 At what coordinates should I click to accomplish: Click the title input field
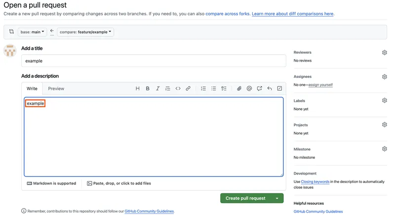point(154,61)
